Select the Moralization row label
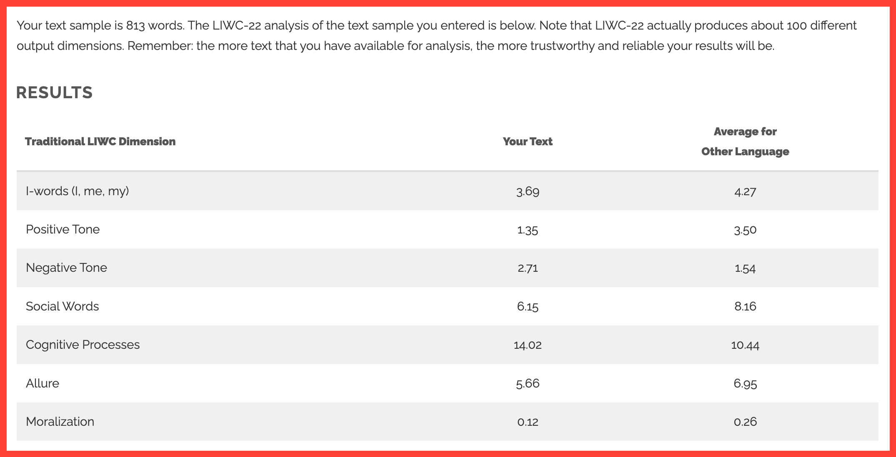This screenshot has height=457, width=896. [x=60, y=422]
